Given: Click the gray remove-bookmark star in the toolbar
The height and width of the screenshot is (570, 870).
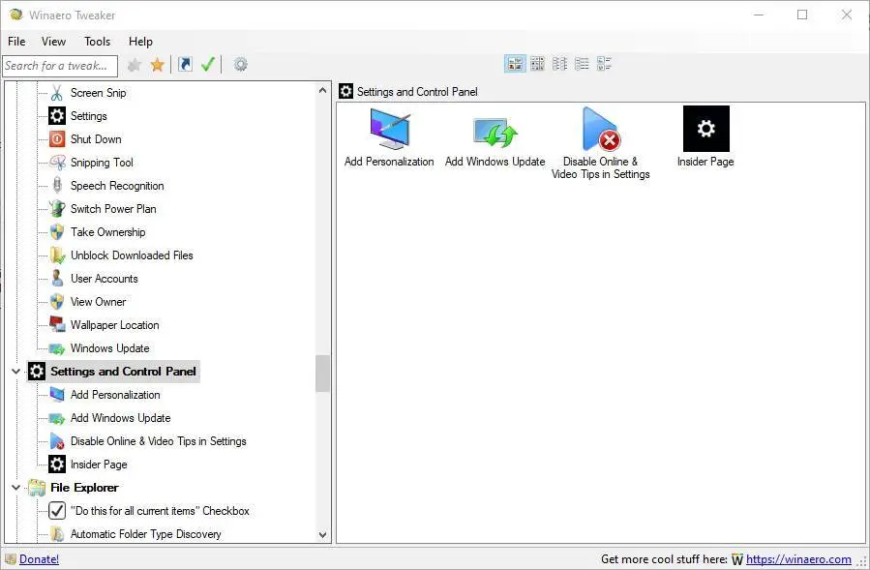Looking at the screenshot, I should point(134,66).
